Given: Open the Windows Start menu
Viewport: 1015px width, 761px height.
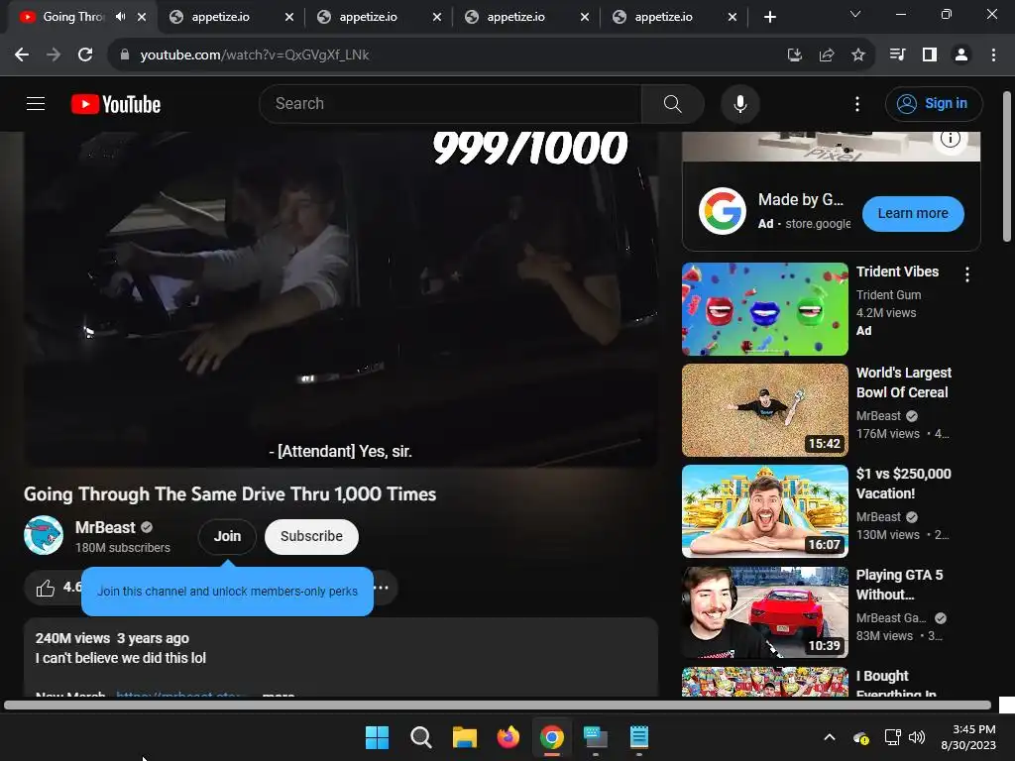Looking at the screenshot, I should pyautogui.click(x=377, y=737).
